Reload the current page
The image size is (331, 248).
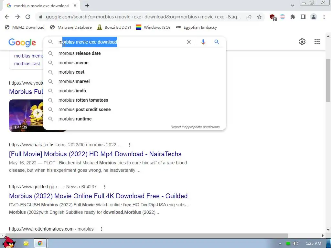[x=28, y=17]
